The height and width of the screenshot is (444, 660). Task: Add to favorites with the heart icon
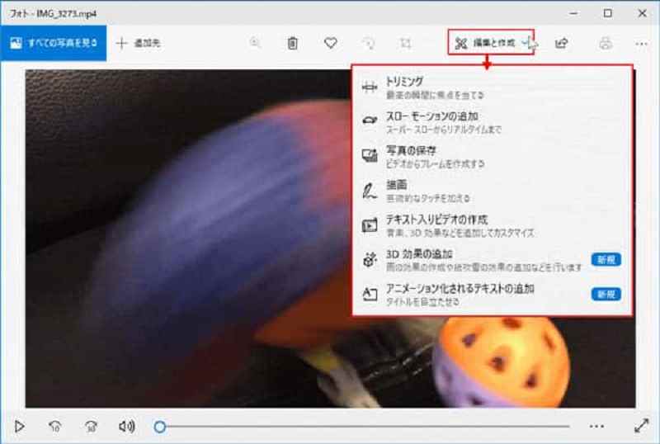pyautogui.click(x=331, y=43)
